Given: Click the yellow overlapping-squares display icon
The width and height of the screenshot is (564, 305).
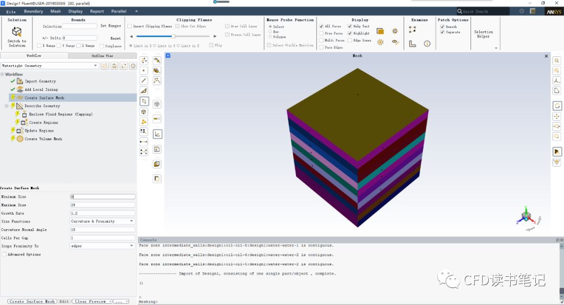Looking at the screenshot, I should [380, 31].
